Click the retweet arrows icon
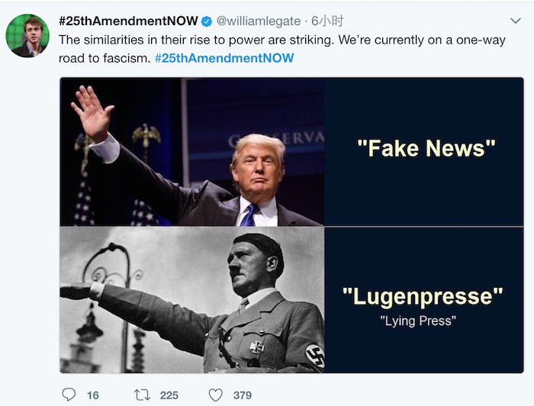Viewport: 534px width, 406px height. pos(141,395)
